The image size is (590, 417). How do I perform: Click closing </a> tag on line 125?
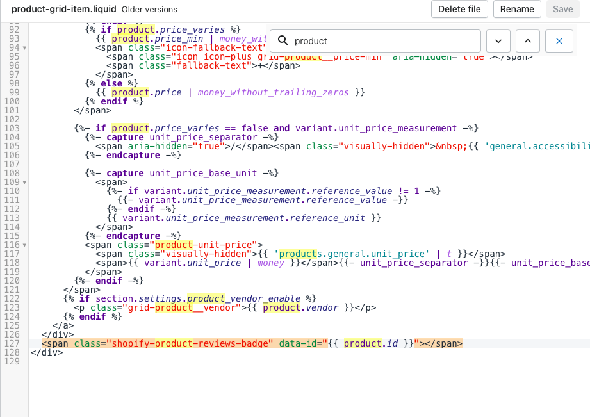click(63, 325)
